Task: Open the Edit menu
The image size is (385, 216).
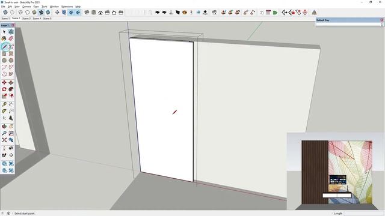Action: (x=10, y=7)
